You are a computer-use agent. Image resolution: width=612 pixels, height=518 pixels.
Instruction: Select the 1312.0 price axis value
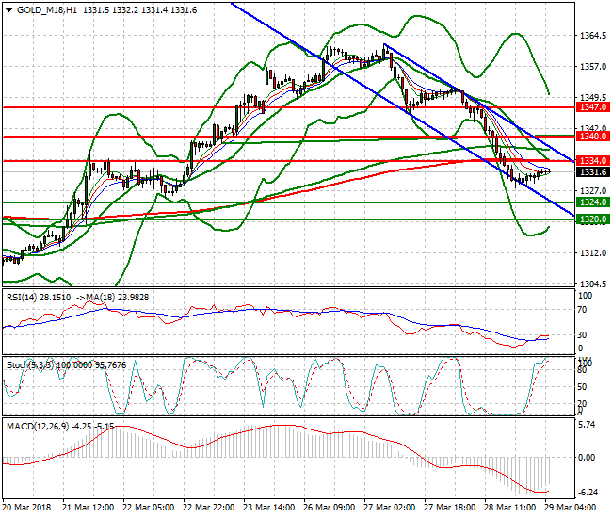593,253
